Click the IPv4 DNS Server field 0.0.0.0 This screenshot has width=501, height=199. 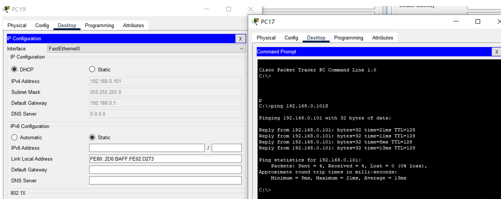coord(165,114)
